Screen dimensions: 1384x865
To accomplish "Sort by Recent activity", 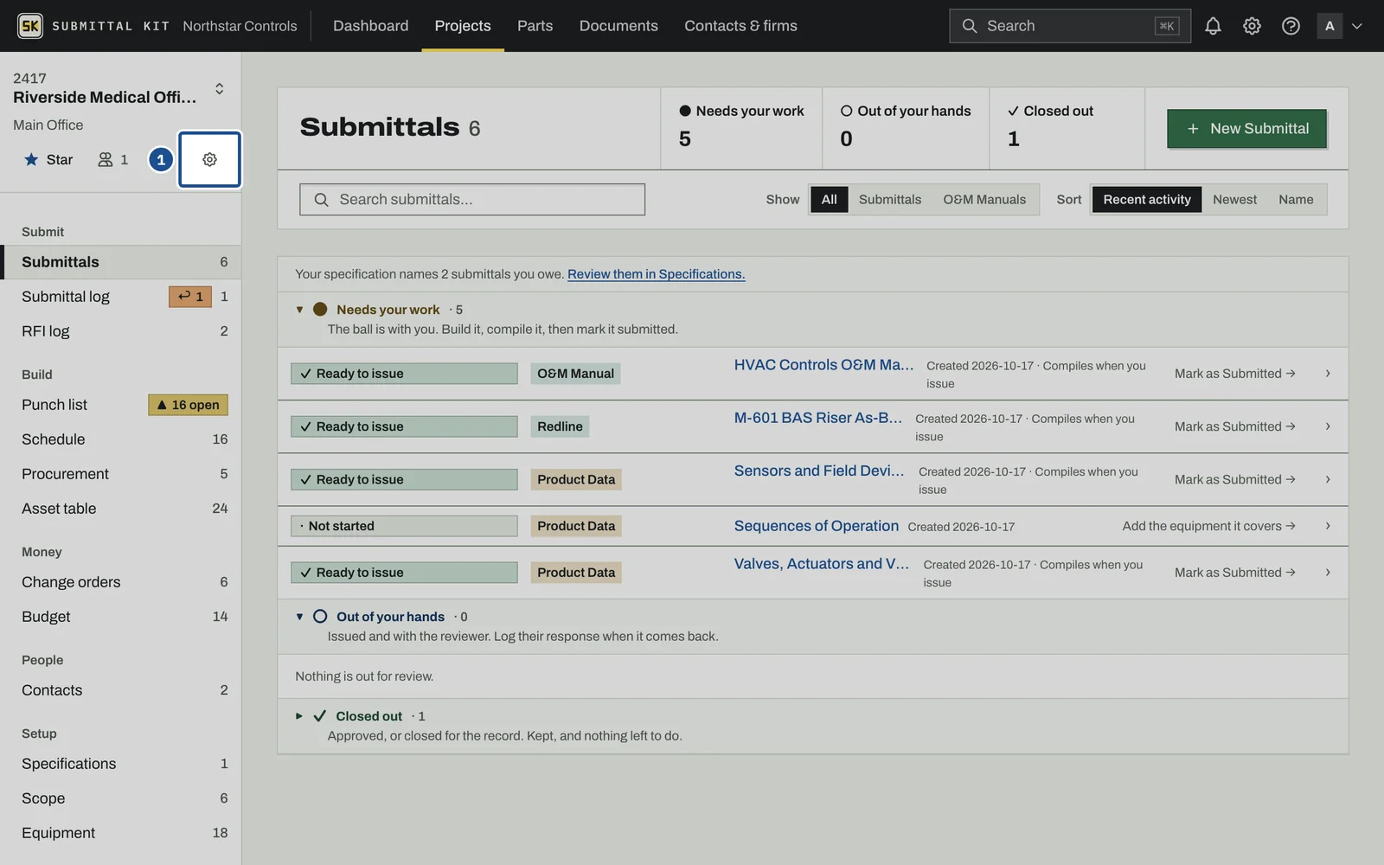I will tap(1147, 200).
